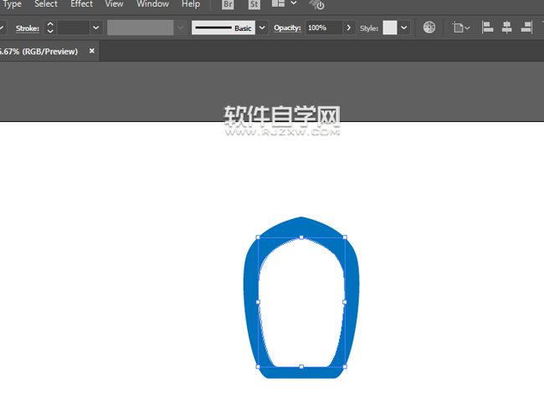Open the Window menu
544x413 pixels.
tap(152, 4)
